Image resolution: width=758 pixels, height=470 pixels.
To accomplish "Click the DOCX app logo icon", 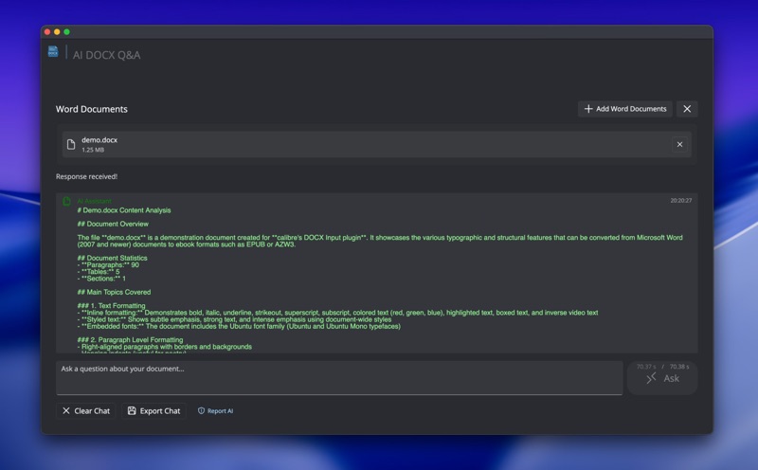I will click(53, 51).
